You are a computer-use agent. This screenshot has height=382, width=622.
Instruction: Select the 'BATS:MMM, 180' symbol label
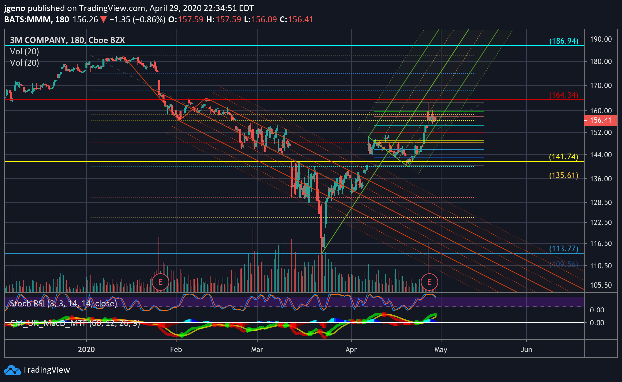[37, 20]
